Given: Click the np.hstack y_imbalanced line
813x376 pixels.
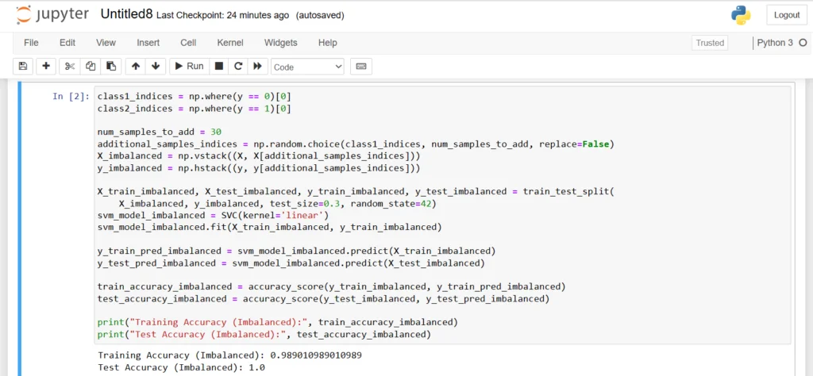Looking at the screenshot, I should (x=259, y=168).
